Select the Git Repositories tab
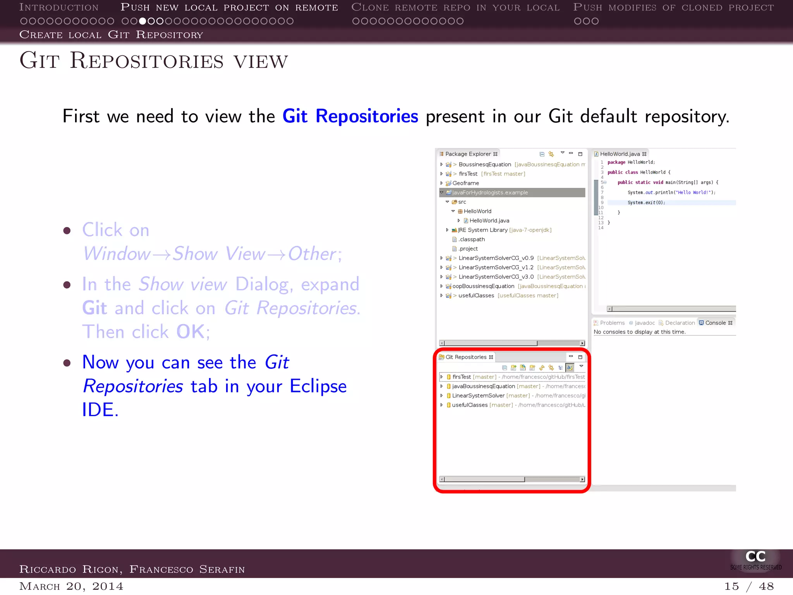793x595 pixels. (x=466, y=357)
